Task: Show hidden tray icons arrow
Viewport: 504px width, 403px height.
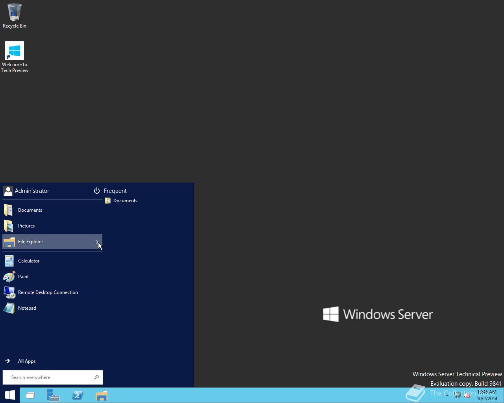Action: click(x=447, y=396)
